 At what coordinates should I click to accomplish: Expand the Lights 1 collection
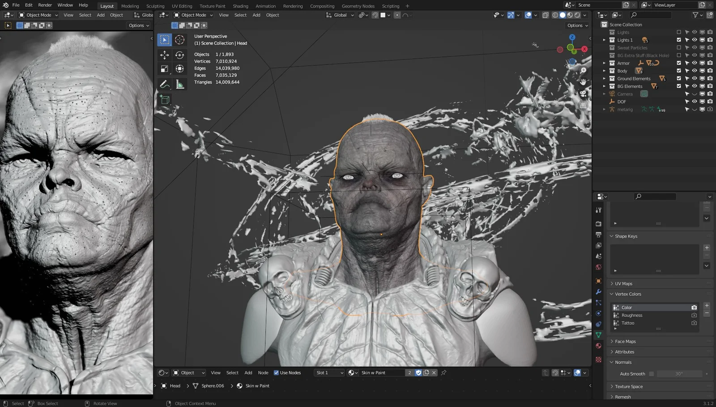point(605,40)
